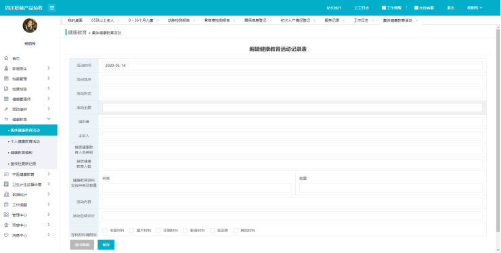Check the 其他材料 checkbox

tap(236, 230)
